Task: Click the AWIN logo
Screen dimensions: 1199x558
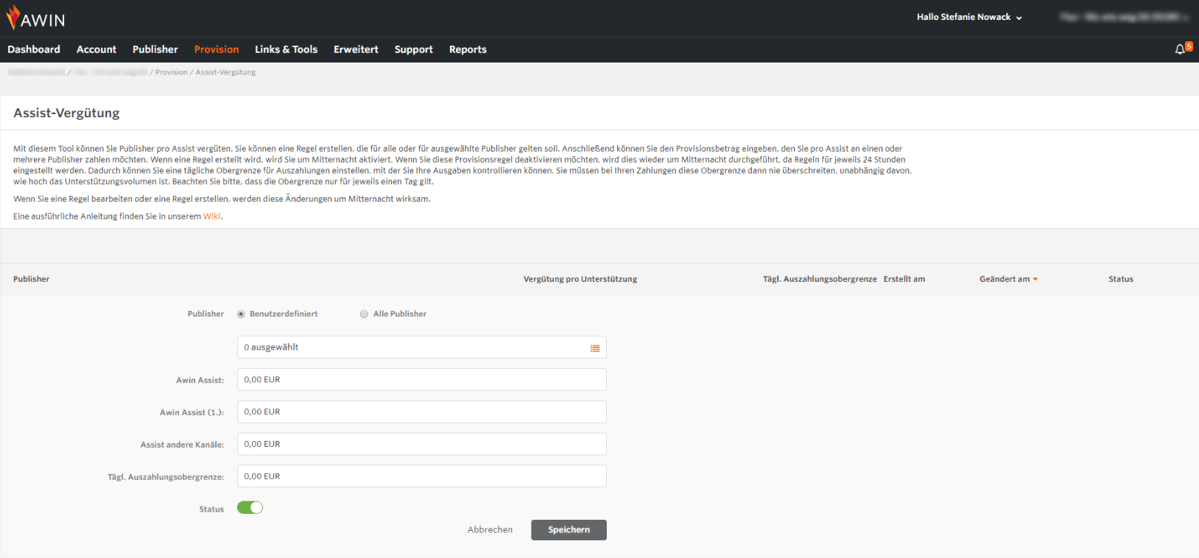Action: (35, 18)
